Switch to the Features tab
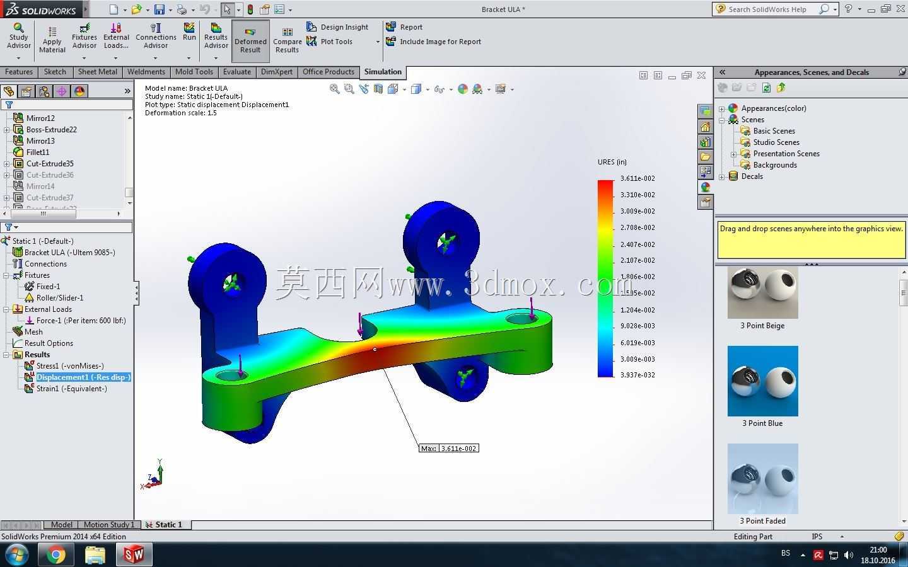Screen dimensions: 908x567 coord(19,72)
